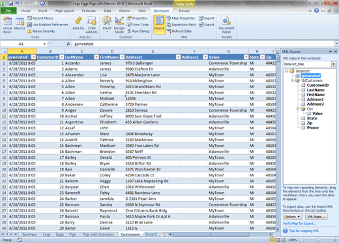Image resolution: width=339 pixels, height=243 pixels.
Task: Click Run Dialog
Action: (x=138, y=31)
